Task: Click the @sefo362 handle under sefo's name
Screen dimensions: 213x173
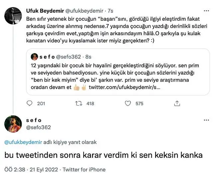Action: 39,127
